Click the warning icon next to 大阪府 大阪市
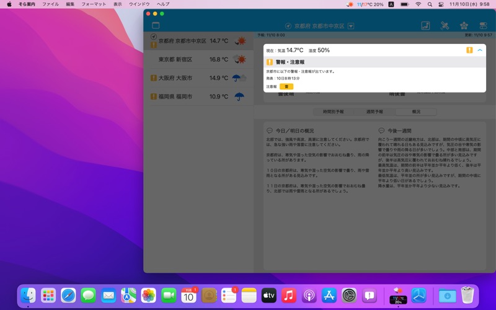Screen dimensions: 496x310 tap(153, 78)
